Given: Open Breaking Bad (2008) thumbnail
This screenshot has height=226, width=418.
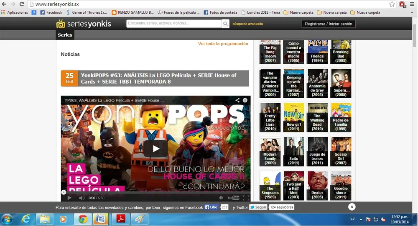Looking at the screenshot, I should pyautogui.click(x=341, y=52).
